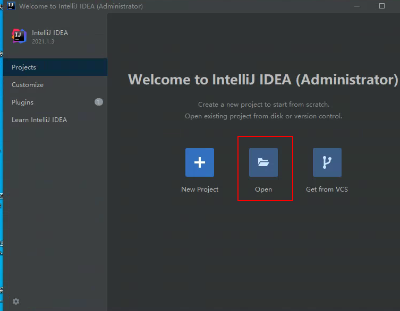Click the IntelliJ icon in title bar
Viewport: 400px width, 311px height.
point(11,6)
